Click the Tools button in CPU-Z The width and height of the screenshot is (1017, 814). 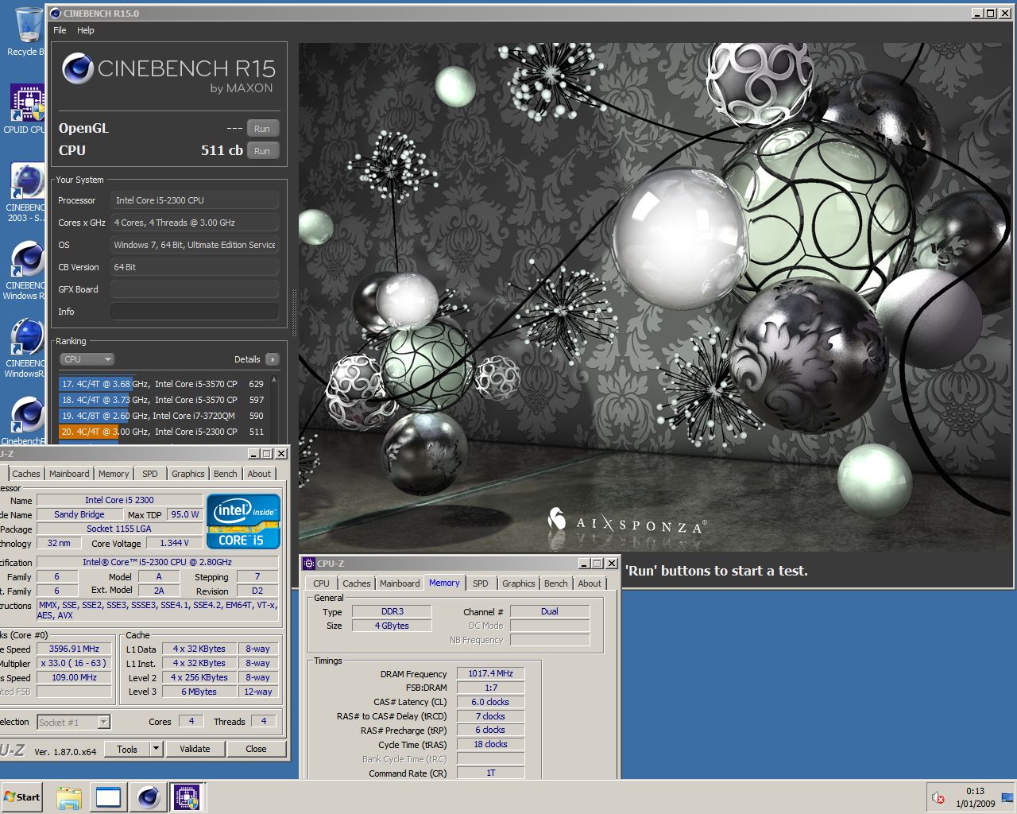tap(127, 749)
